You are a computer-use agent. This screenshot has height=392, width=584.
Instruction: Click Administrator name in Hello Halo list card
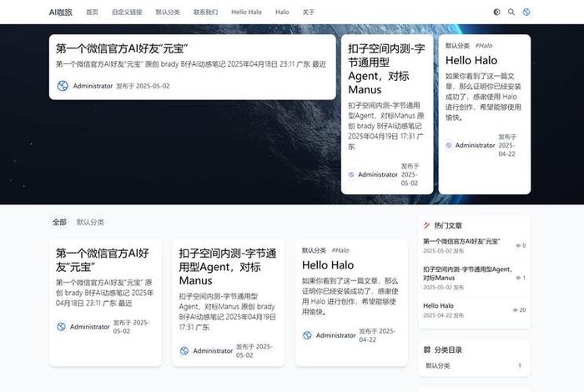coord(336,335)
